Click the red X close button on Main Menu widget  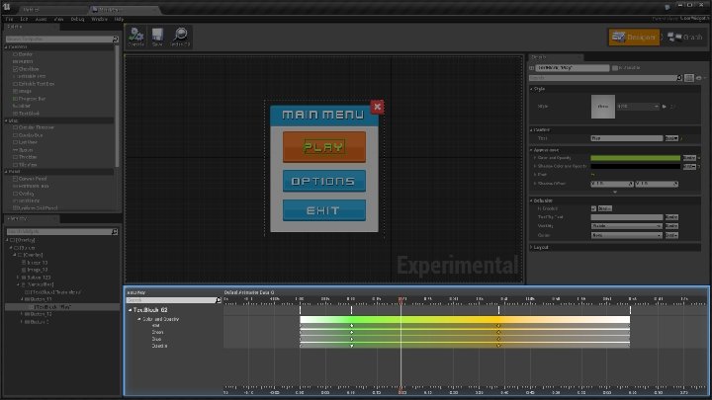coord(377,107)
